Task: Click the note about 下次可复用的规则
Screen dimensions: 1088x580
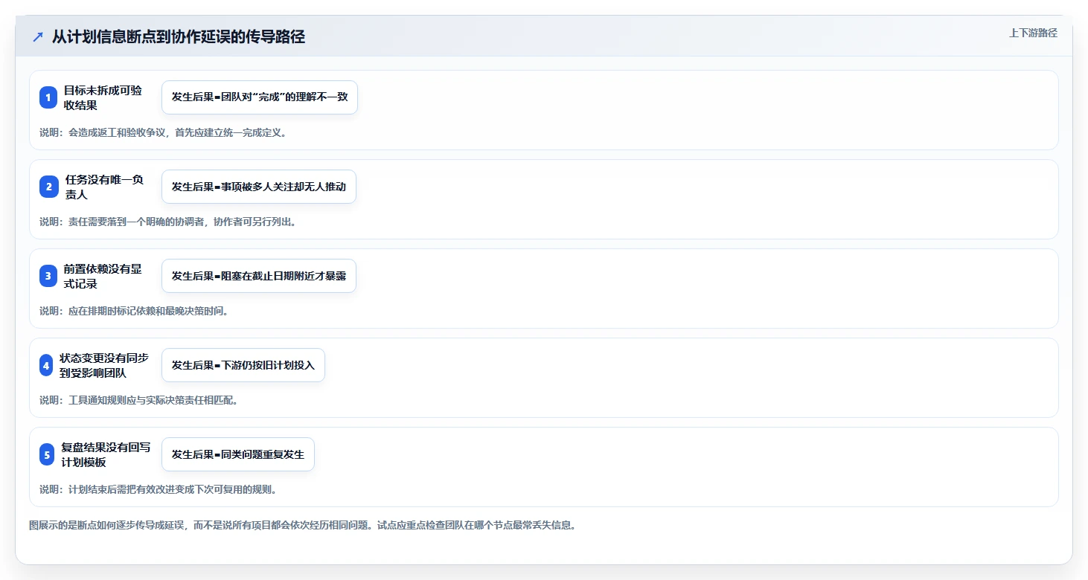Action: [x=159, y=489]
